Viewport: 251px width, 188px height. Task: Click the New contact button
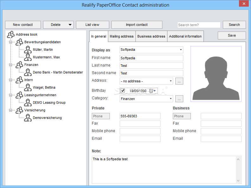[x=23, y=25]
